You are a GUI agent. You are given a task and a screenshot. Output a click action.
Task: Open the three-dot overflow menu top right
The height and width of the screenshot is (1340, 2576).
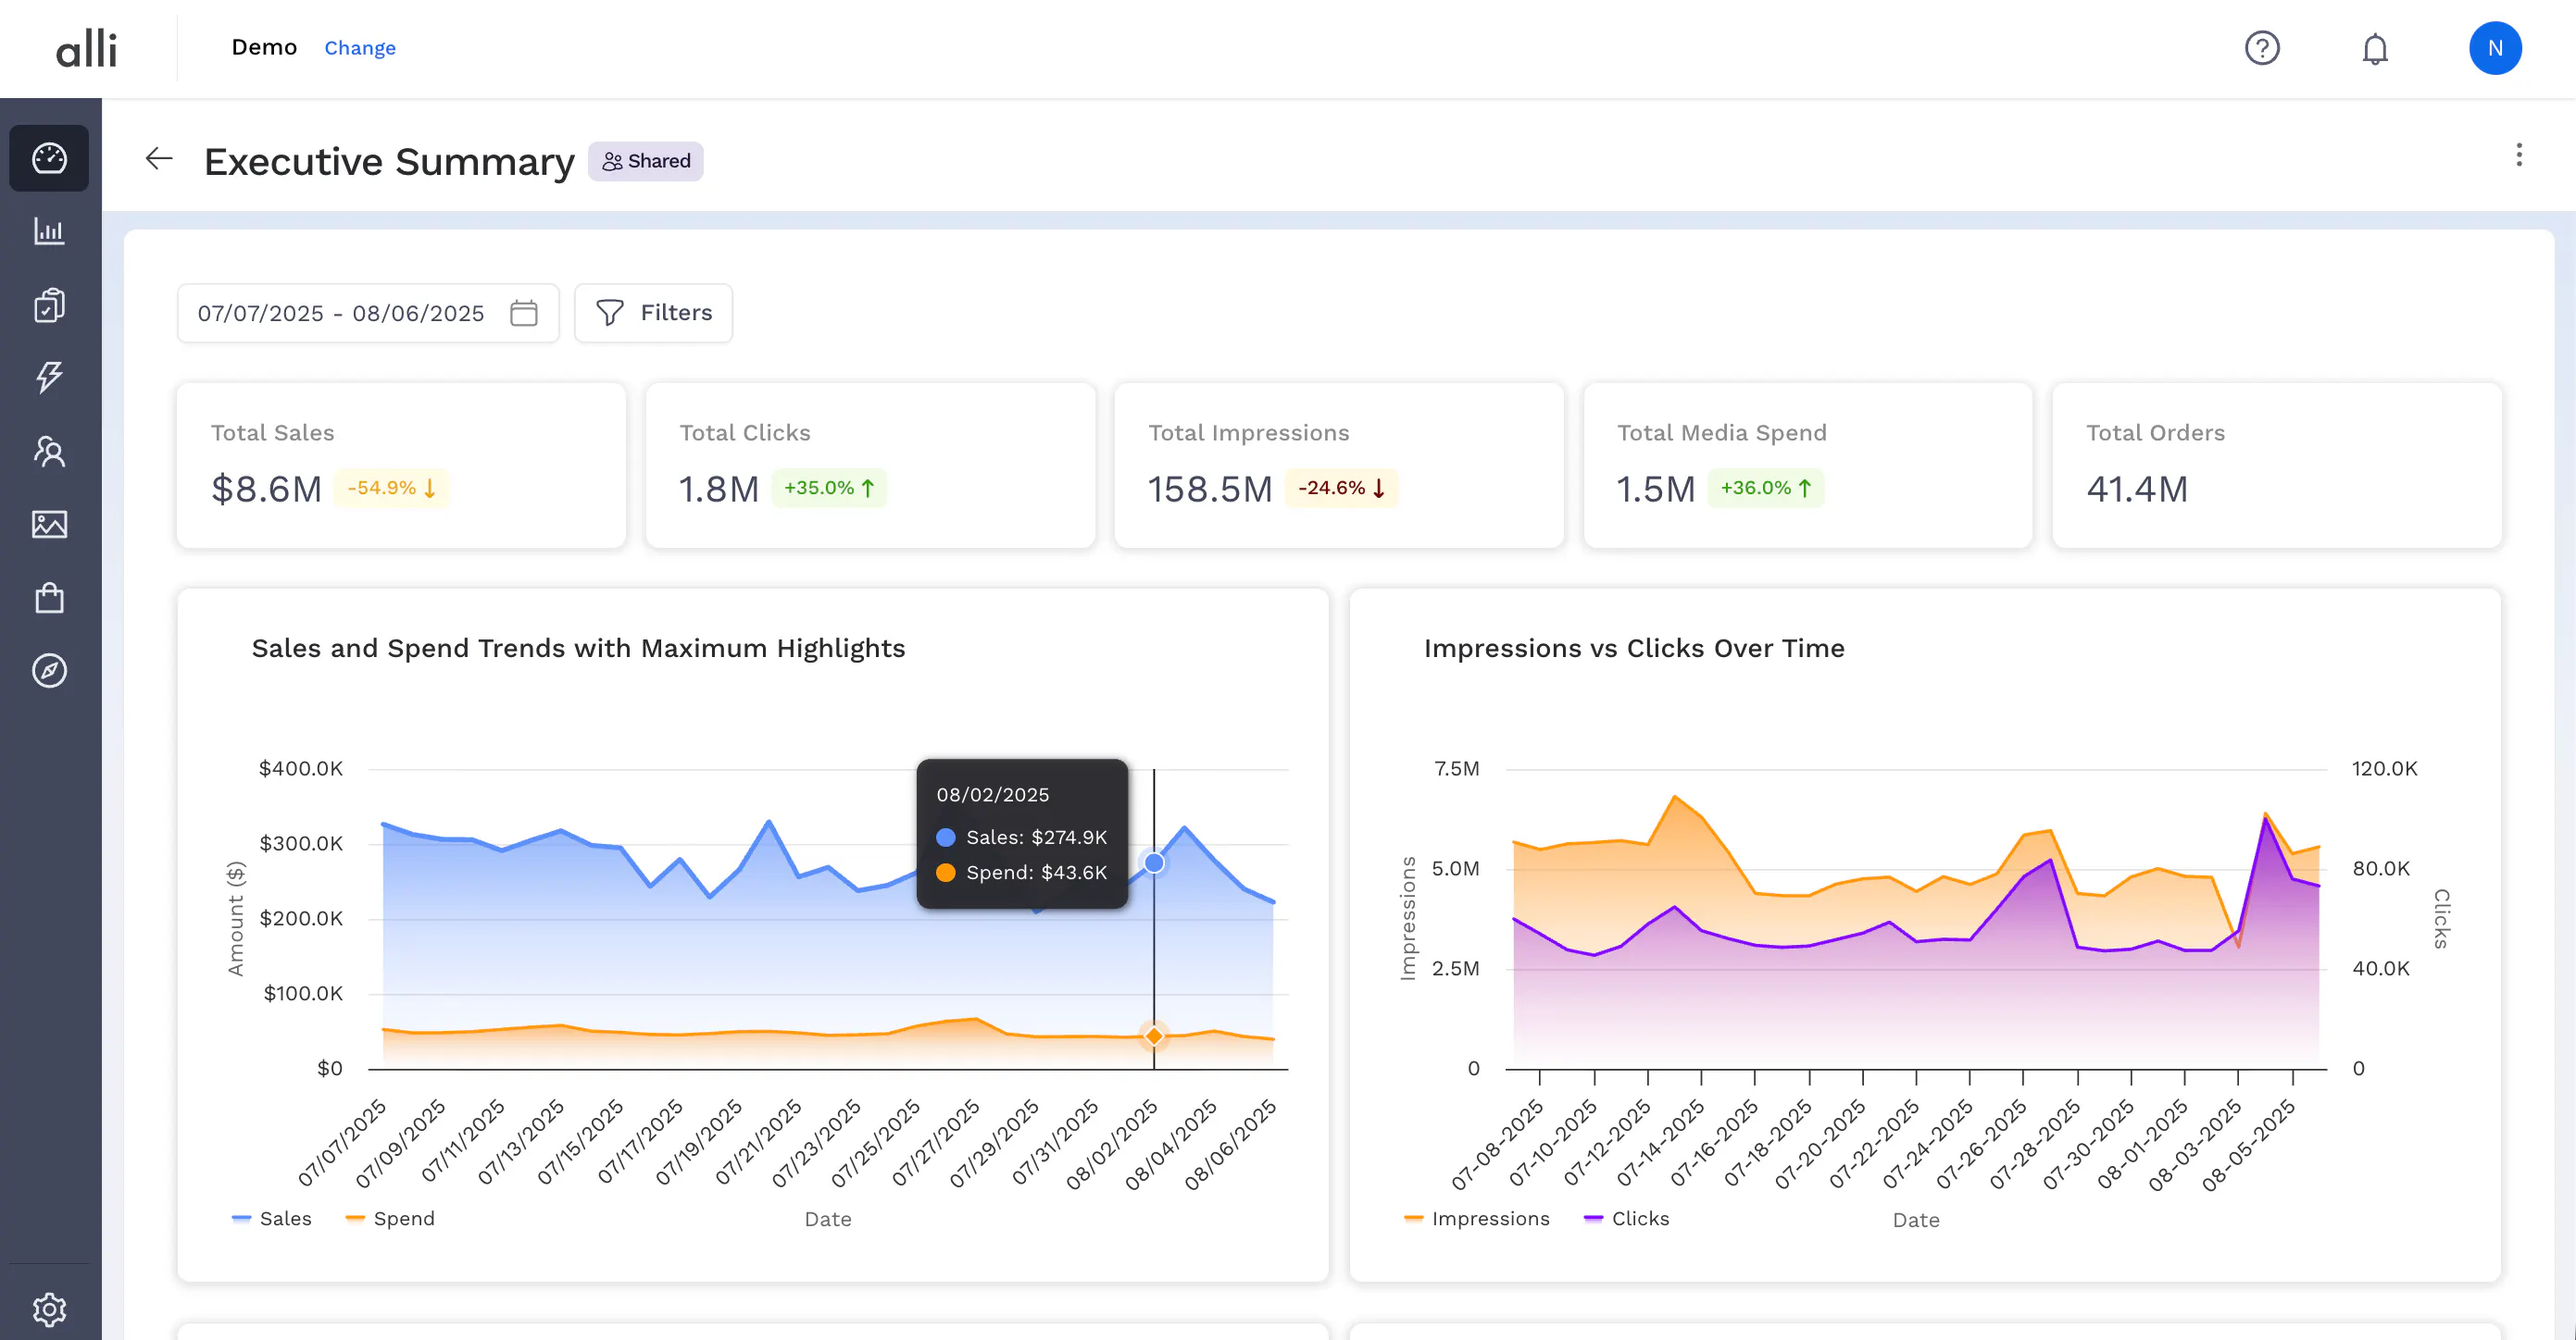[2519, 155]
